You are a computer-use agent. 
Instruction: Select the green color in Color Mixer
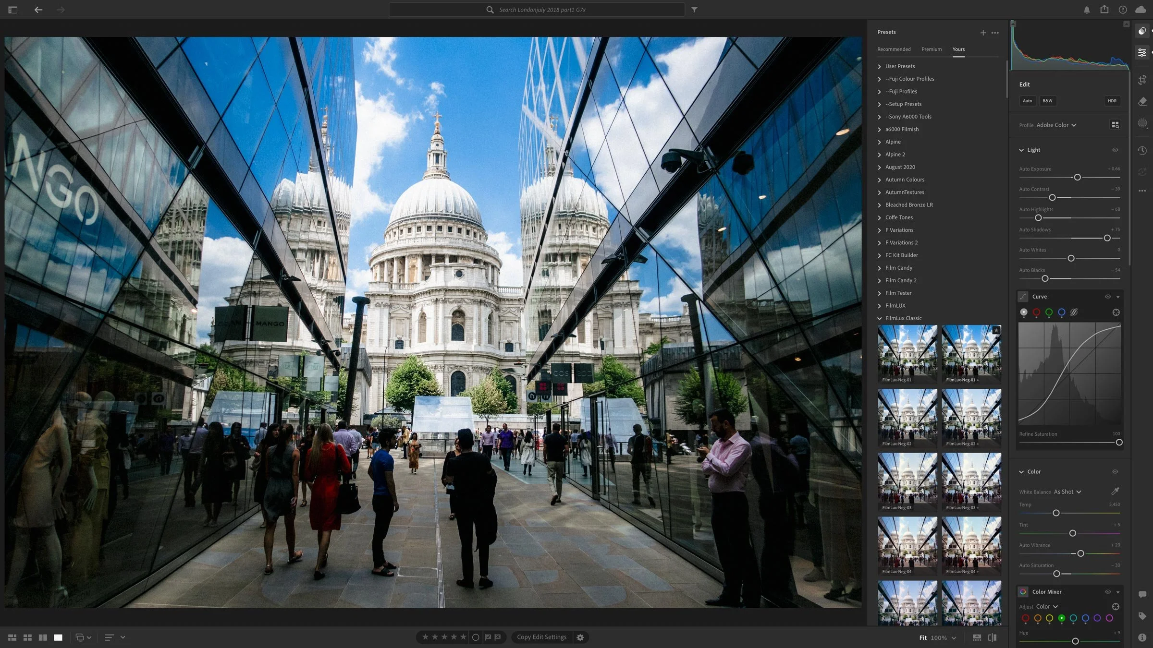(1061, 618)
